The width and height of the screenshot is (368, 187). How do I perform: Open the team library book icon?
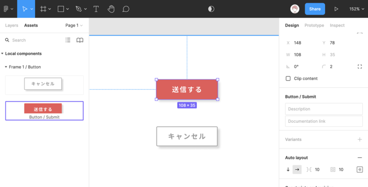pos(80,40)
